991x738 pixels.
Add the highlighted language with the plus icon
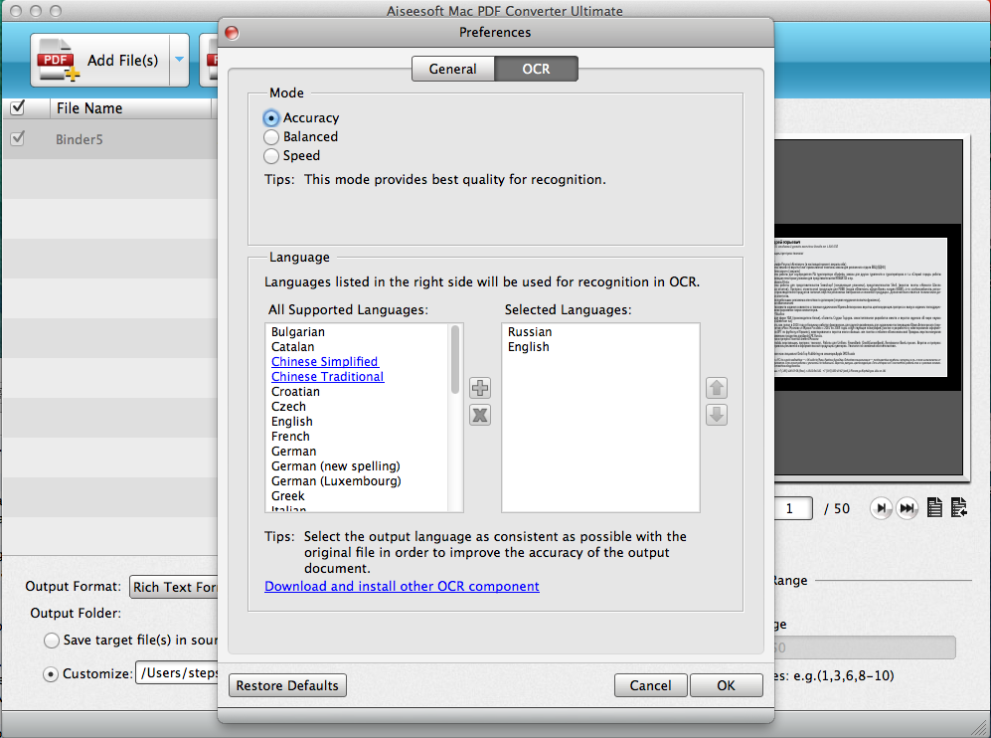click(x=480, y=388)
